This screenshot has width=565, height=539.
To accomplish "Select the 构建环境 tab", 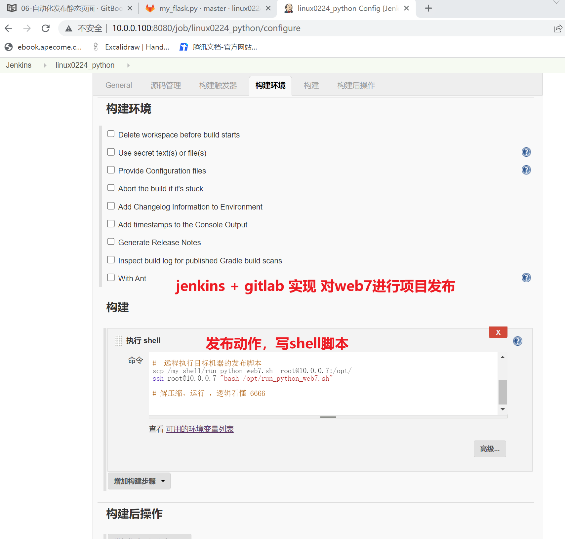I will [270, 86].
